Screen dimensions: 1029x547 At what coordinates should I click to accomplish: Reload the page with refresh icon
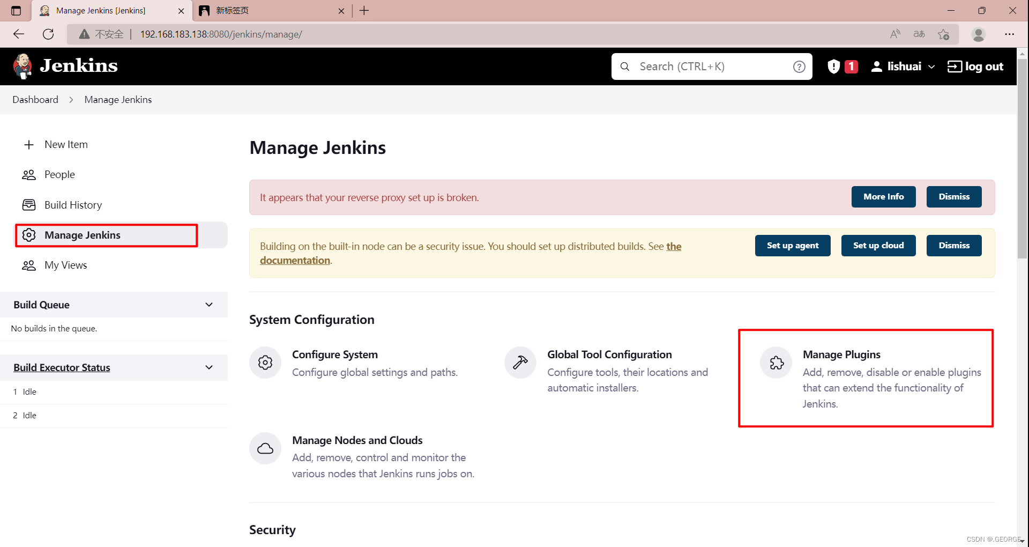click(x=48, y=34)
